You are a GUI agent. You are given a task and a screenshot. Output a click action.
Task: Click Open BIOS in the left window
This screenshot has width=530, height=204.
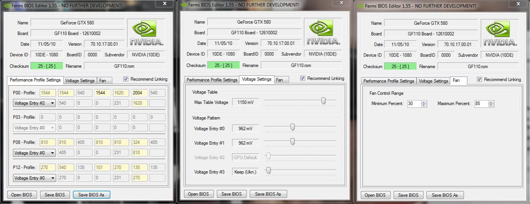pos(22,194)
